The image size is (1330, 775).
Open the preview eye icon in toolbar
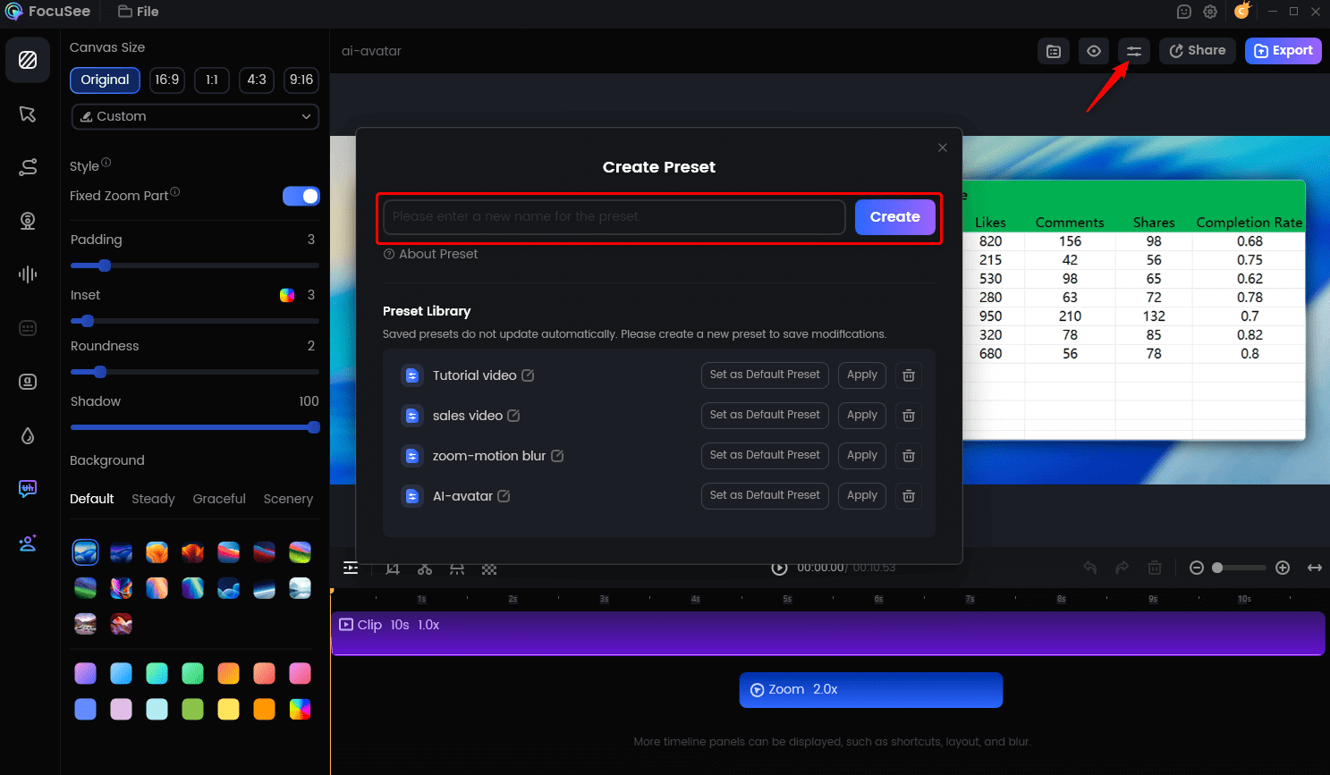pyautogui.click(x=1093, y=51)
